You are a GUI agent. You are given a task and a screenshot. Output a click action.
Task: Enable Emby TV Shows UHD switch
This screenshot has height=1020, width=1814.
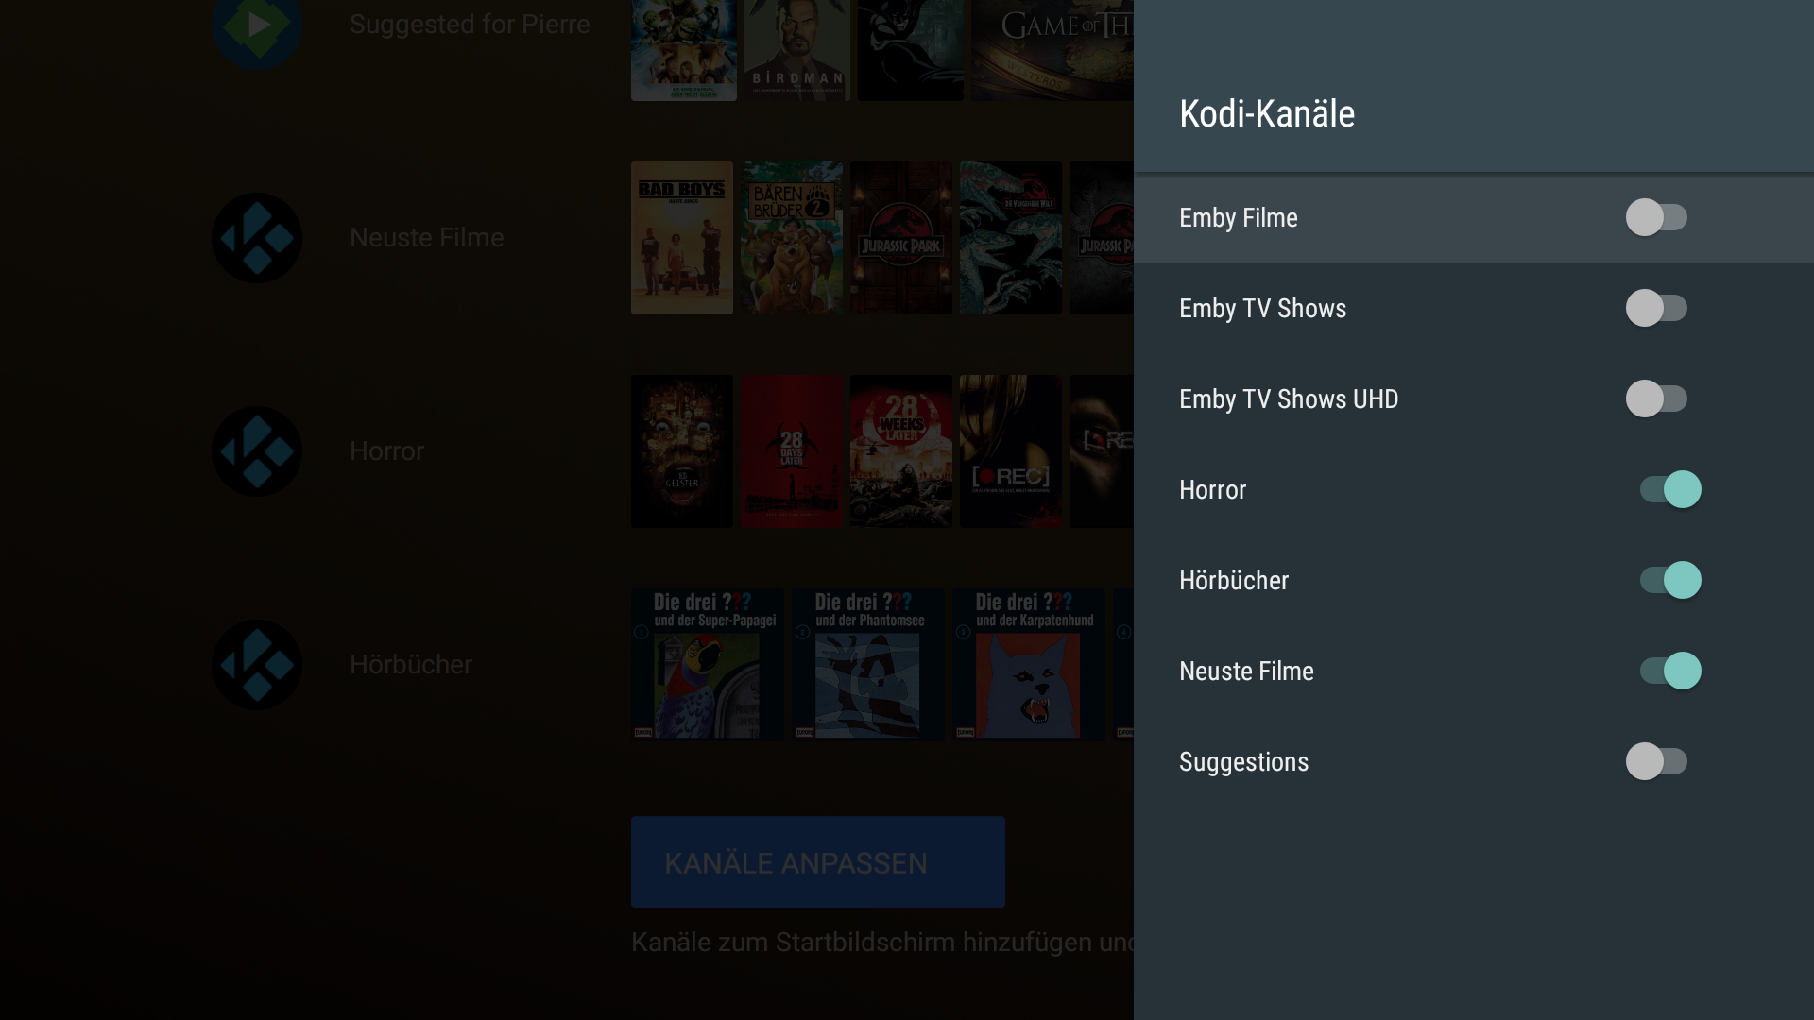tap(1656, 399)
